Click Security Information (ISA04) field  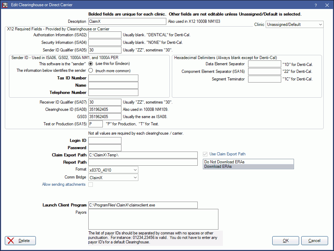point(105,42)
